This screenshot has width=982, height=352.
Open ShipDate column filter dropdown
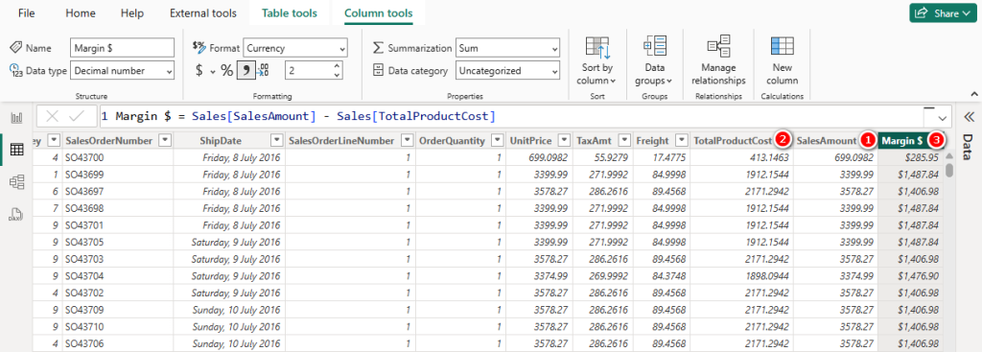(276, 140)
